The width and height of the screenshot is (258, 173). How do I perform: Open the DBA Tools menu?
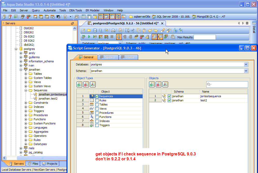76,10
